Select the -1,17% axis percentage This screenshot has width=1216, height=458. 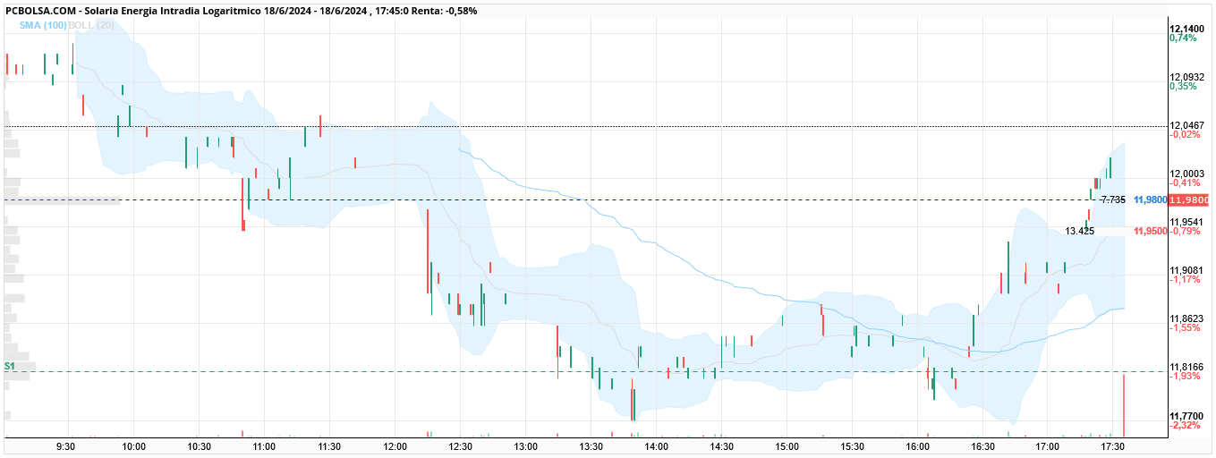click(x=1185, y=280)
